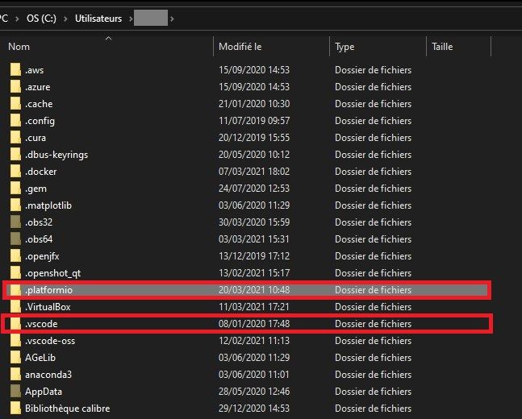This screenshot has height=419, width=522.
Task: Sort by the Modifié le column
Action: click(240, 47)
